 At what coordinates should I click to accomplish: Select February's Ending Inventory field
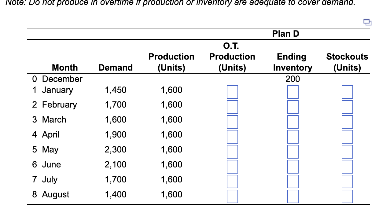(293, 106)
